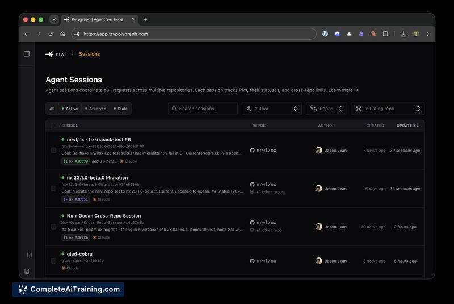Focus the Search sessions field
This screenshot has width=454, height=304.
(203, 109)
